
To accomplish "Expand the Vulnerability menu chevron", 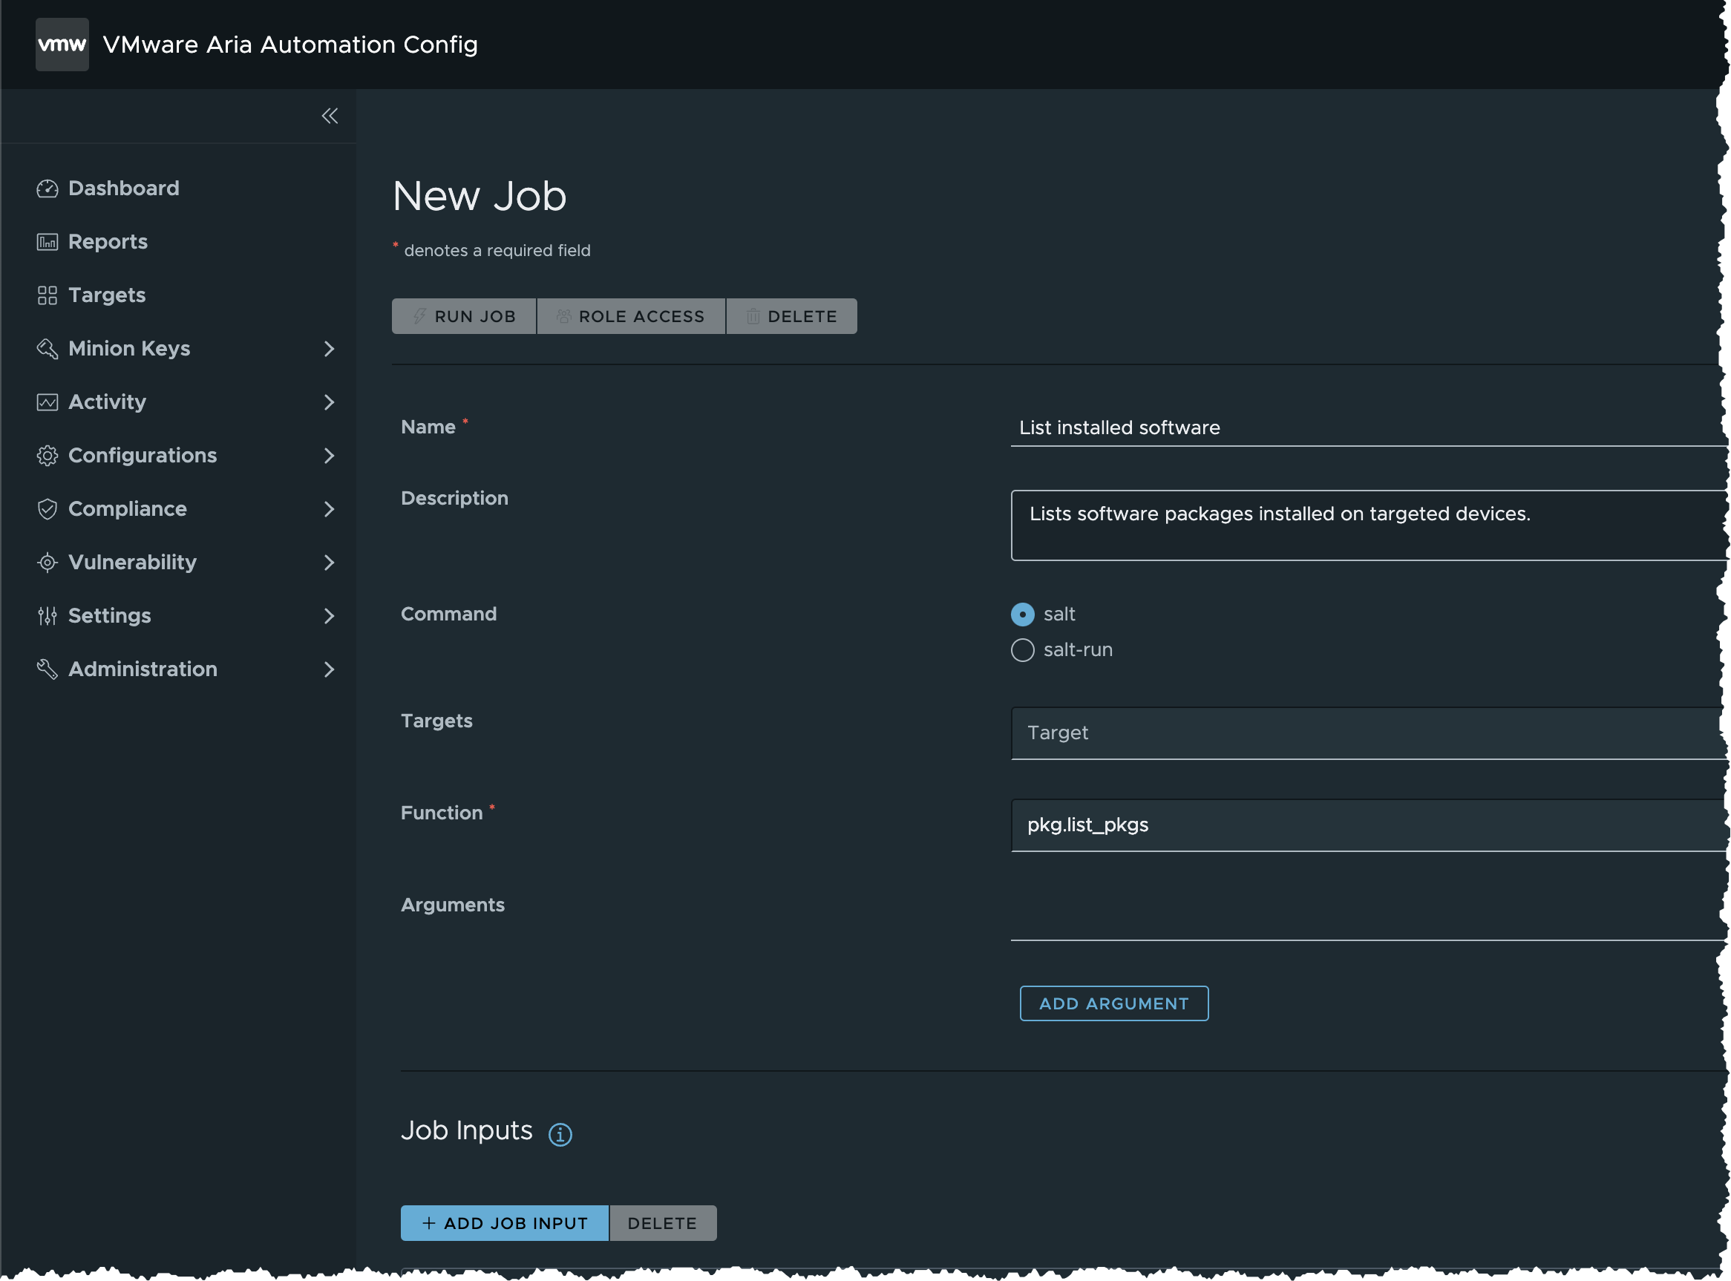I will [x=329, y=563].
